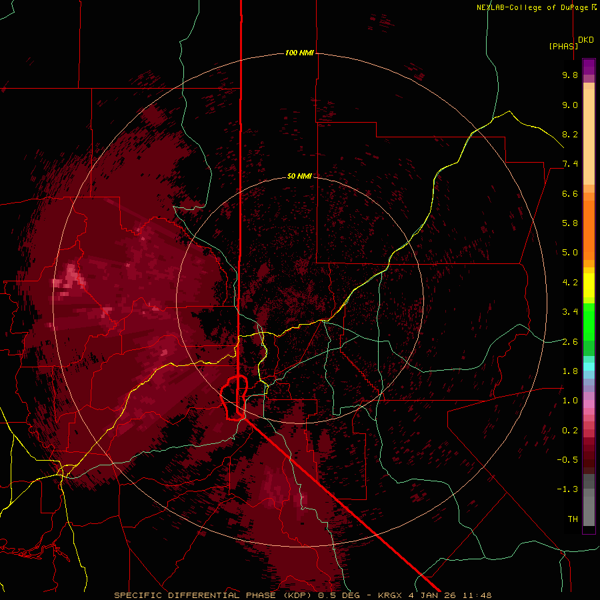Click the DKD legend title
Viewport: 600px width, 600px height.
pos(586,40)
